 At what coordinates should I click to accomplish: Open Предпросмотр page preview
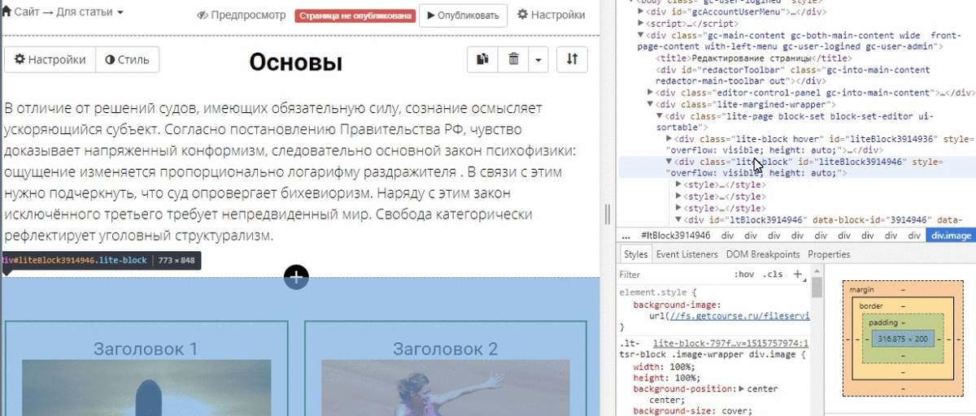[242, 15]
